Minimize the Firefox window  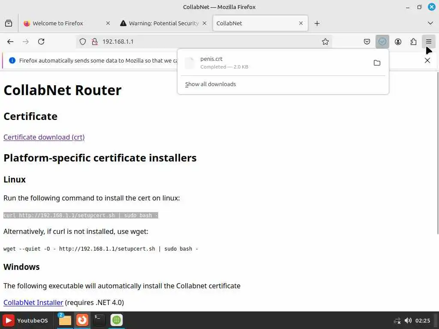pos(408,7)
